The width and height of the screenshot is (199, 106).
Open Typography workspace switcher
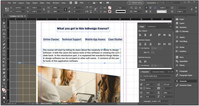152,3
